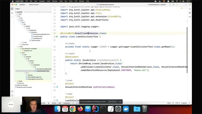This screenshot has height=114, width=202.
Task: Click the run gutter icon at line 20
Action: (57, 37)
